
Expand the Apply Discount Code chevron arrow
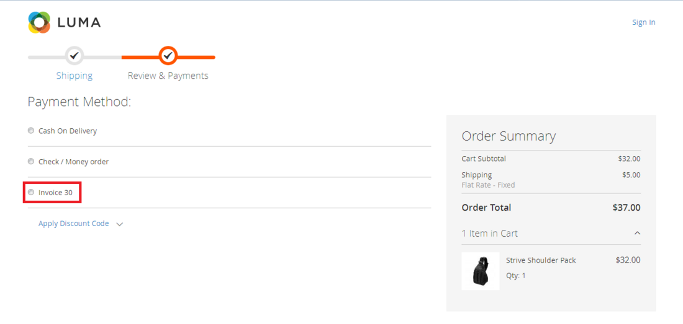click(120, 224)
